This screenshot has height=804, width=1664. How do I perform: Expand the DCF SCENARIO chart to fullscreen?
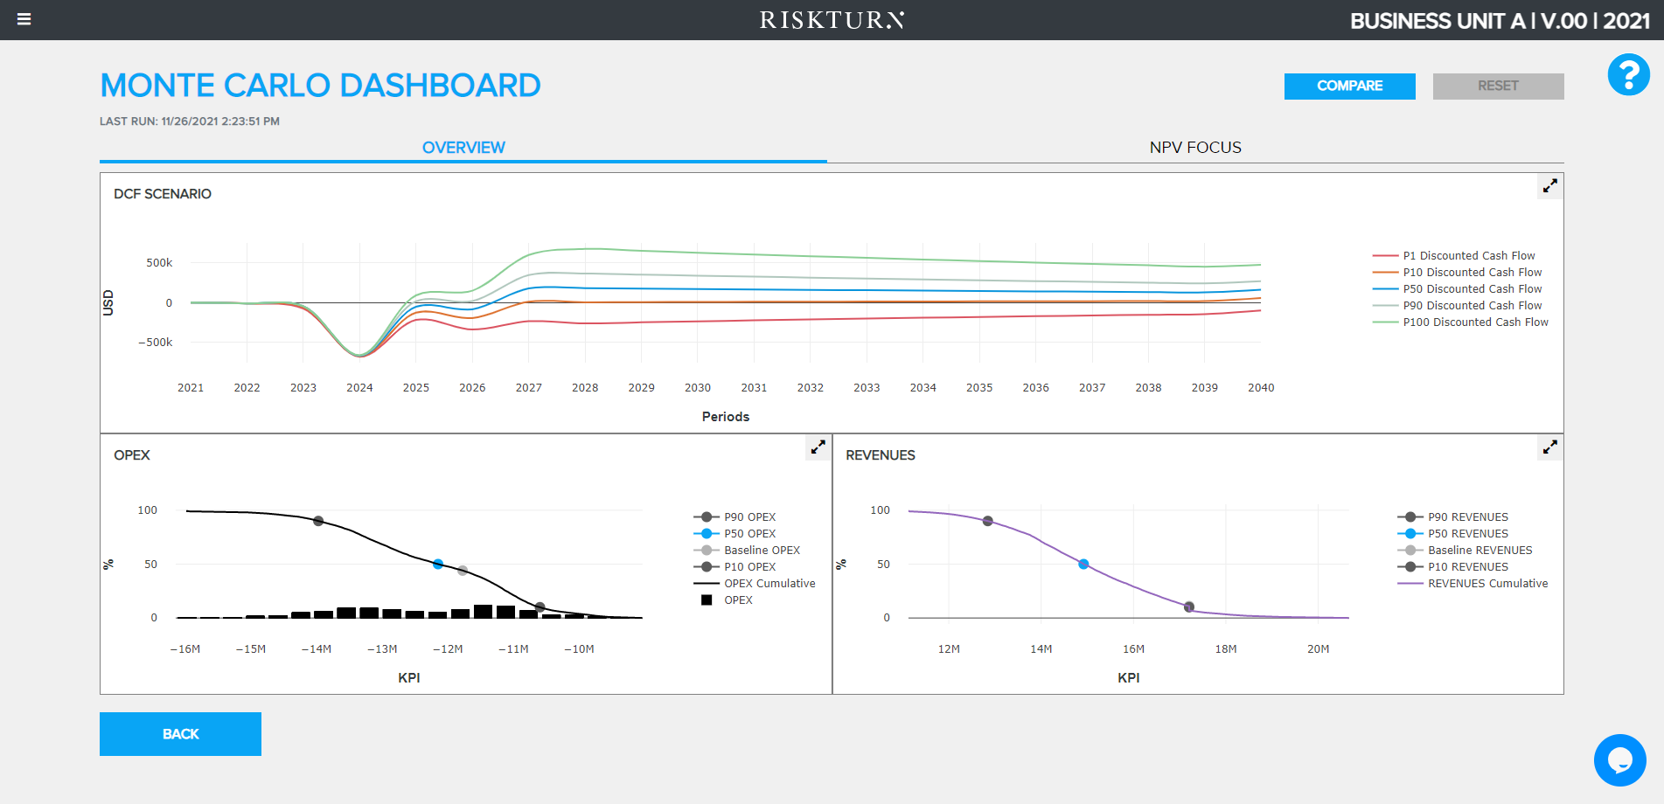1549,185
